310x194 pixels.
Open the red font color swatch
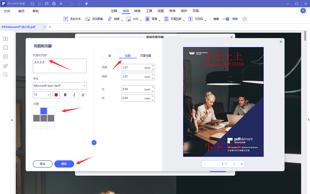56,95
